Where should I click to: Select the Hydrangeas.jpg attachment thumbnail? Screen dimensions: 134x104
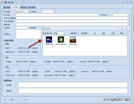tap(61, 40)
